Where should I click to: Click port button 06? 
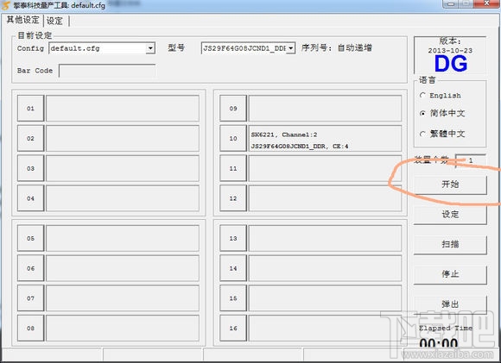point(30,268)
